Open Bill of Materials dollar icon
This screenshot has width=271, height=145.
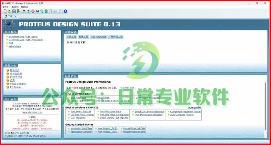51,11
